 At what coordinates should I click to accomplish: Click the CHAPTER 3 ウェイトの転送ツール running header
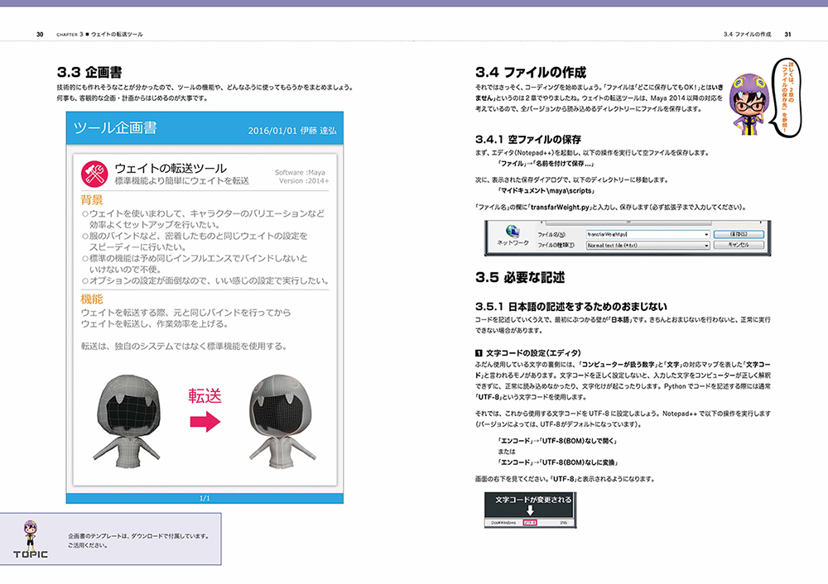click(99, 34)
